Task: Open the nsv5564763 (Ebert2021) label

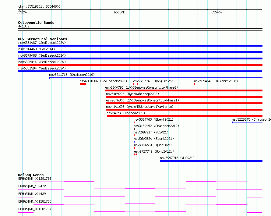Action: point(153,119)
